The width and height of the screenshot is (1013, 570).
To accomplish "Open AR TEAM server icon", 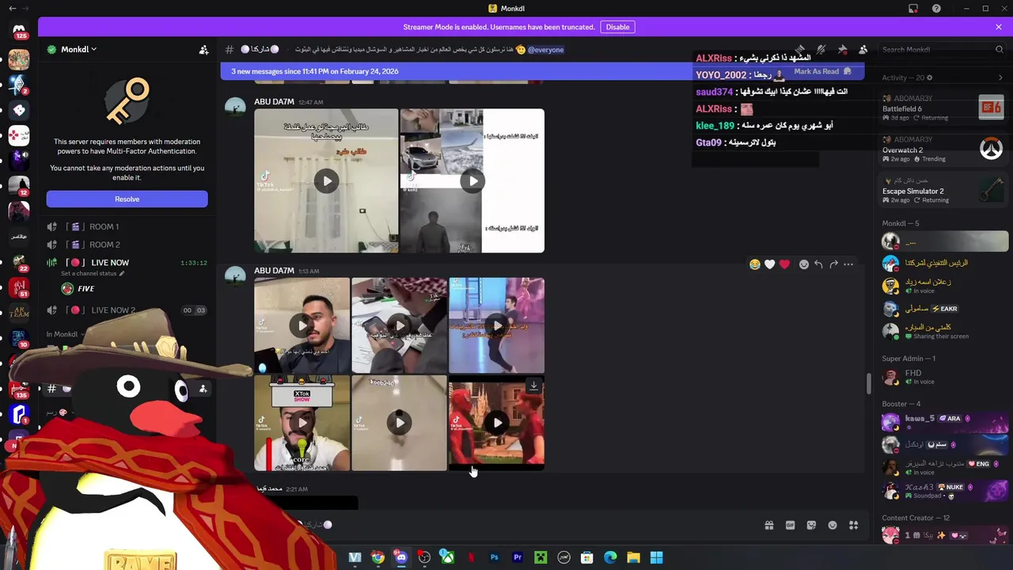I will pos(19,311).
